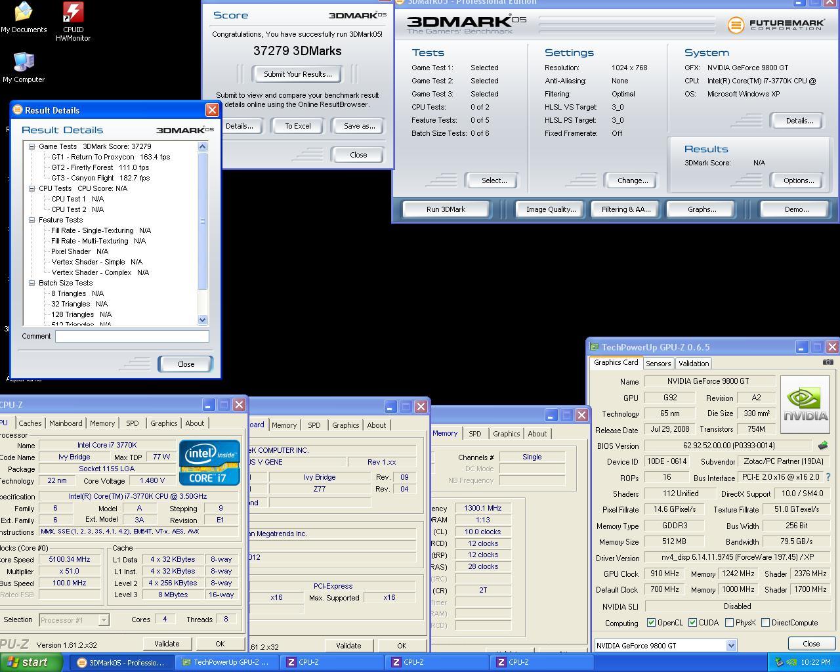The width and height of the screenshot is (840, 672).
Task: Toggle the CUDA checkbox in GPU-Z
Action: click(692, 623)
